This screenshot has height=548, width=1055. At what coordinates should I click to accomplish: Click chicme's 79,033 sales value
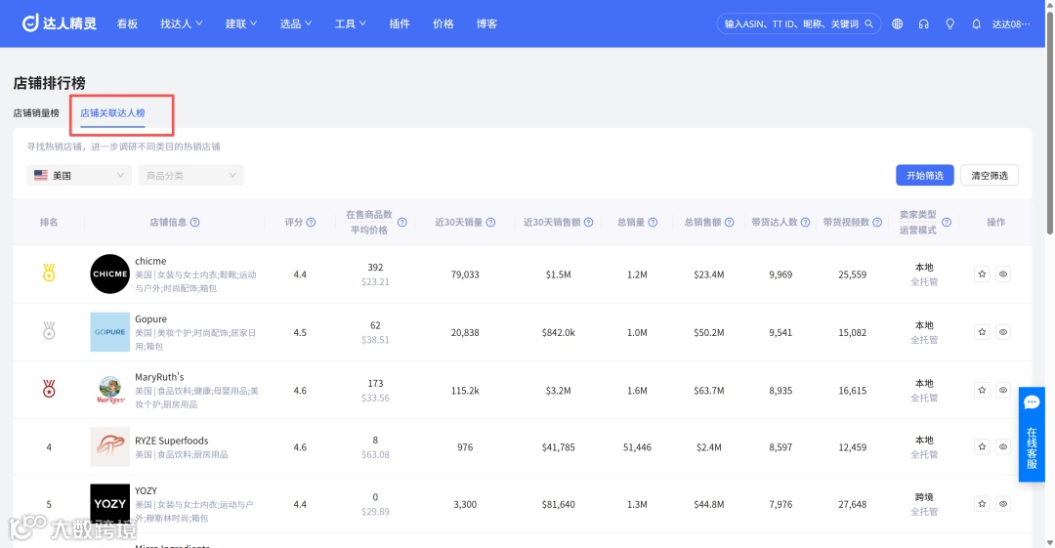tap(465, 274)
